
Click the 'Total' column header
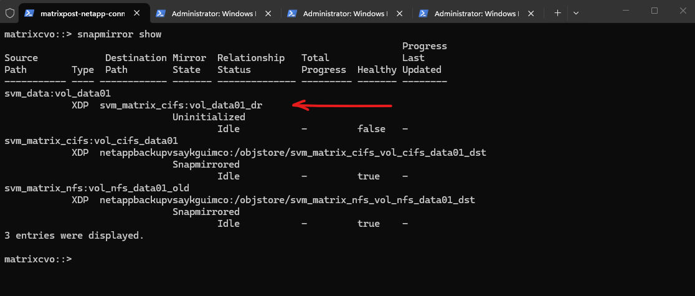point(315,58)
